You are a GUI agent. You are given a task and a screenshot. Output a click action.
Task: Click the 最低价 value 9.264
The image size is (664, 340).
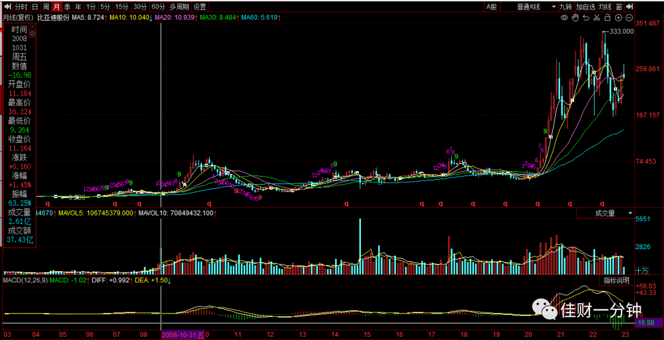tap(20, 130)
